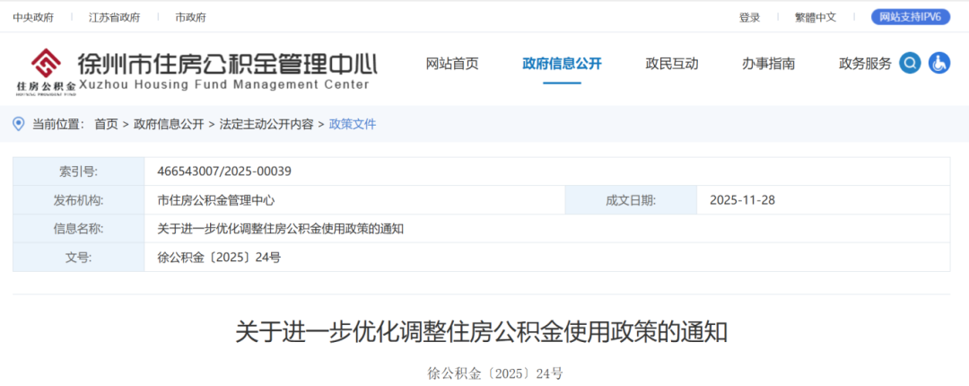Click the index number 466543007/2025-00039
The width and height of the screenshot is (969, 386).
click(x=224, y=171)
